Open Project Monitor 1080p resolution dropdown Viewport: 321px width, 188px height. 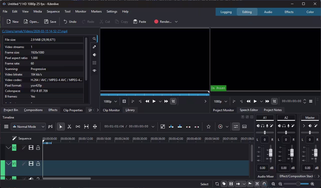pyautogui.click(x=221, y=101)
